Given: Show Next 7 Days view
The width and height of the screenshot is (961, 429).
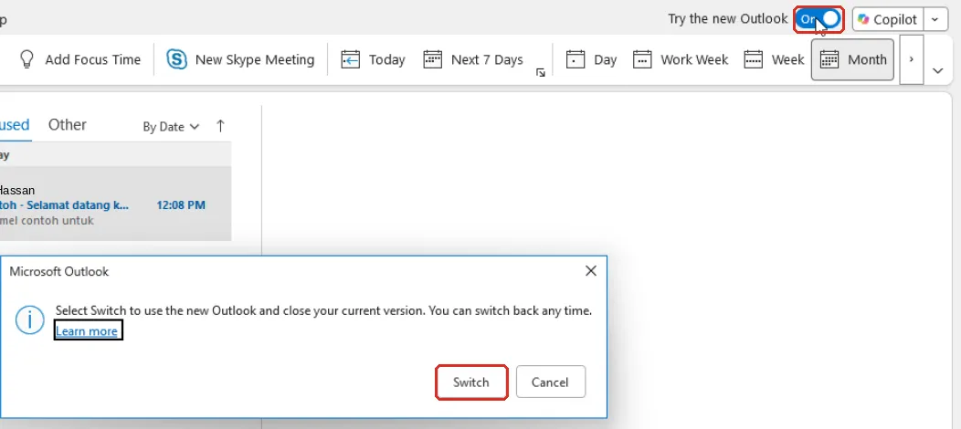Looking at the screenshot, I should click(473, 59).
